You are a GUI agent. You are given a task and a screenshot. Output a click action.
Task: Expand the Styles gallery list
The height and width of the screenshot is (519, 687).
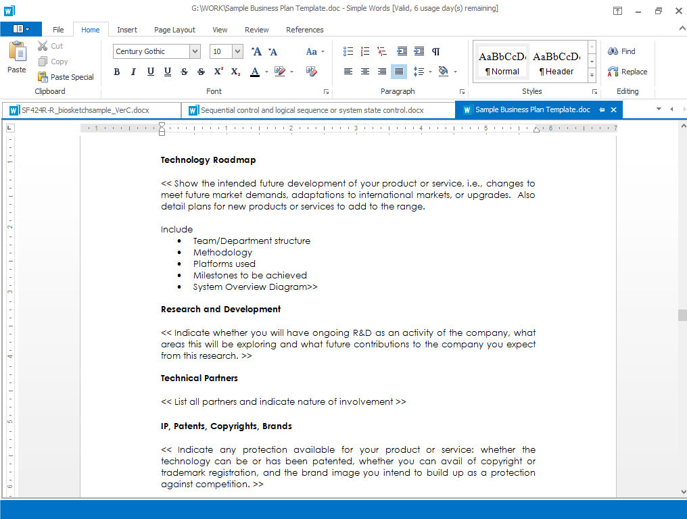(x=592, y=75)
